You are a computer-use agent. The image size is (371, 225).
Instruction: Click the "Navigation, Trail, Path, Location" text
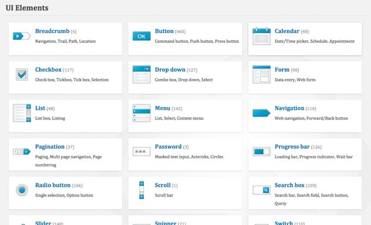click(66, 41)
